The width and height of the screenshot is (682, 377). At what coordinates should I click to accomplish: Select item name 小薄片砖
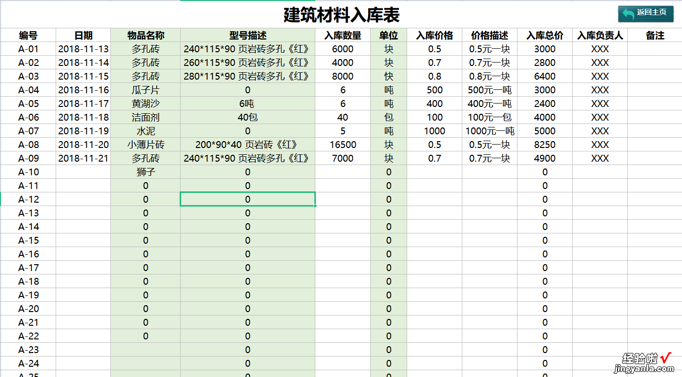(x=146, y=145)
